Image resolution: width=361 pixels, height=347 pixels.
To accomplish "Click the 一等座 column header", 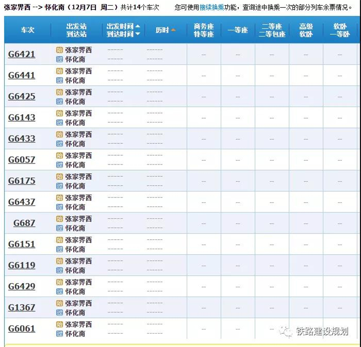I will coord(238,30).
